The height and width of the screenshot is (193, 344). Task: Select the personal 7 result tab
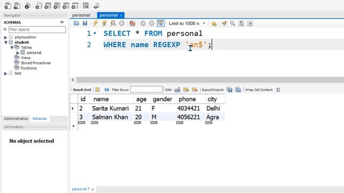[81, 189]
